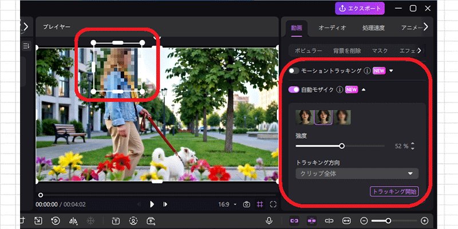Zoom out timeline with minus icon
Image resolution: width=458 pixels, height=229 pixels.
tap(364, 221)
